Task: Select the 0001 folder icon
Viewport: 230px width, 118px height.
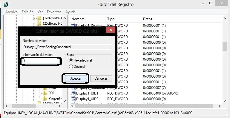Action: 45,93
